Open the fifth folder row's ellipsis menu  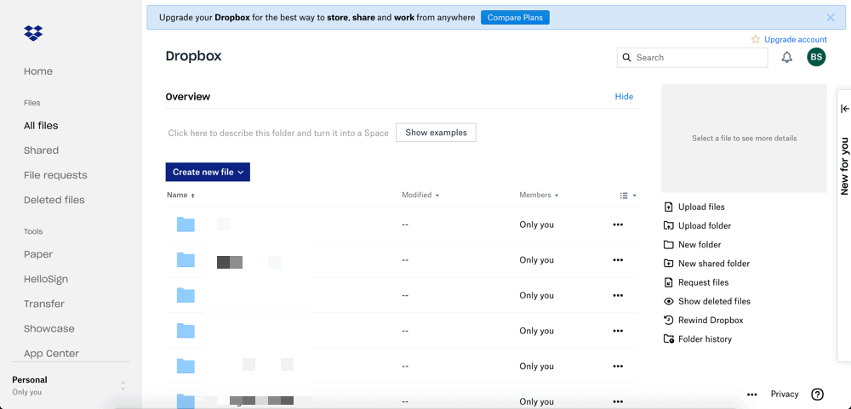pos(618,366)
